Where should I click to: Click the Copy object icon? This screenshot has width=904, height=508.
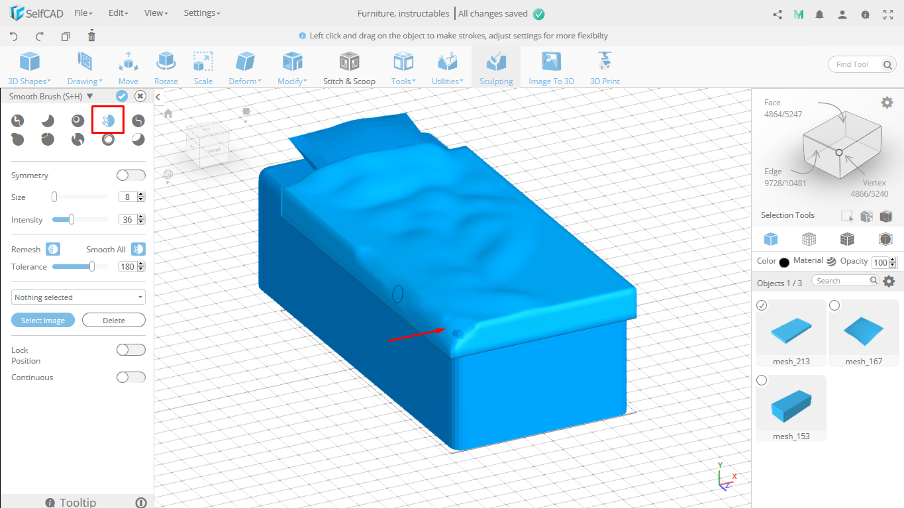pyautogui.click(x=66, y=36)
